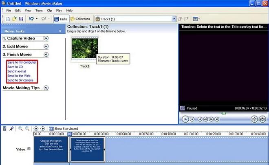Screen dimensions: 269x165
Task: Click Send to DV camera link
Action: click(x=20, y=80)
